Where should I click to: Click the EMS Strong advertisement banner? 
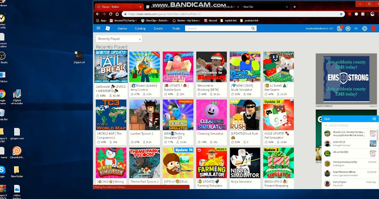coord(346,79)
